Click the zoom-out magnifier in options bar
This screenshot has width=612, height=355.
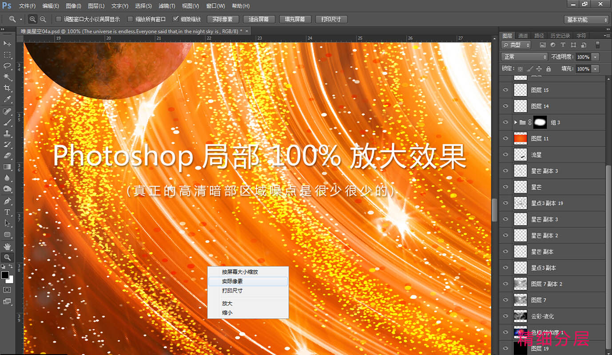(43, 19)
